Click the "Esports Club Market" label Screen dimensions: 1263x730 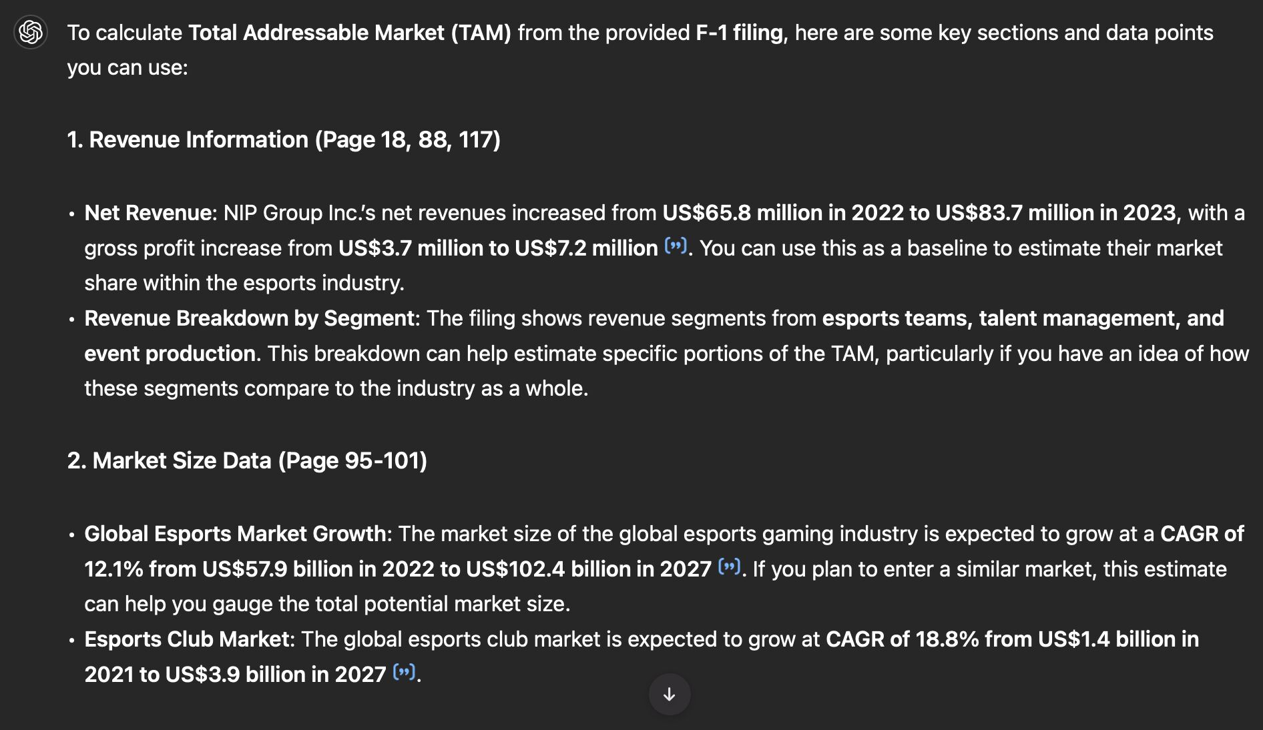click(188, 639)
